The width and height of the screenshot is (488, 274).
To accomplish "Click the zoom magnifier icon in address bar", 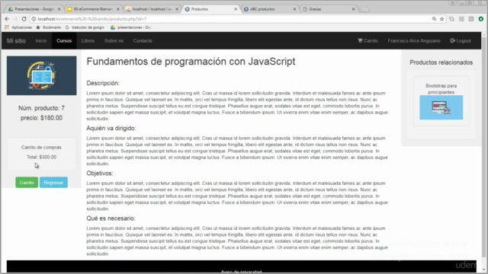I will tap(434, 19).
